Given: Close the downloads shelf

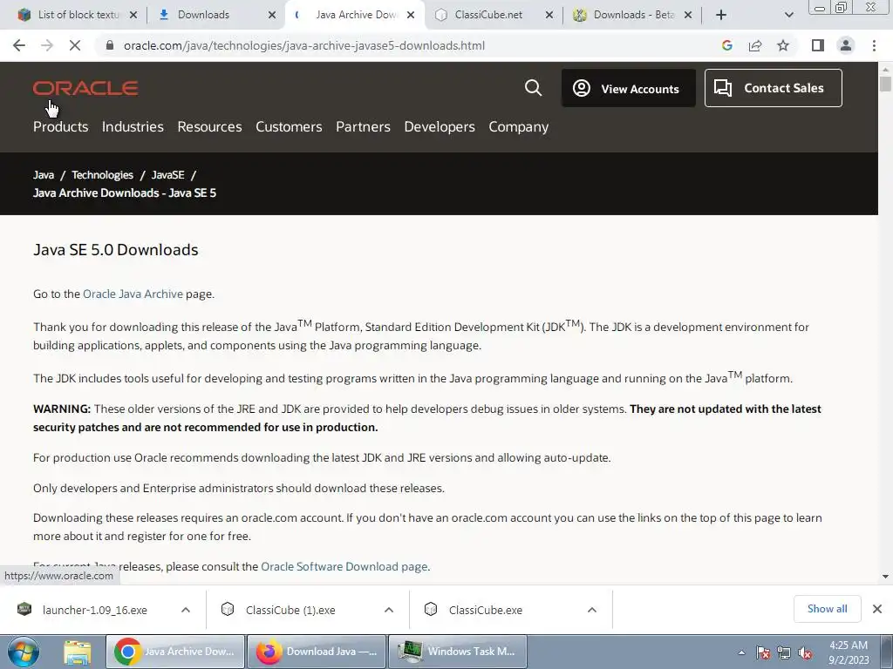Looking at the screenshot, I should pyautogui.click(x=877, y=609).
